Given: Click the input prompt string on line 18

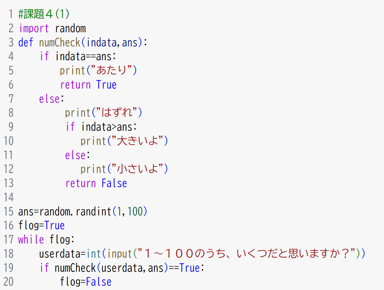Looking at the screenshot, I should [248, 254].
